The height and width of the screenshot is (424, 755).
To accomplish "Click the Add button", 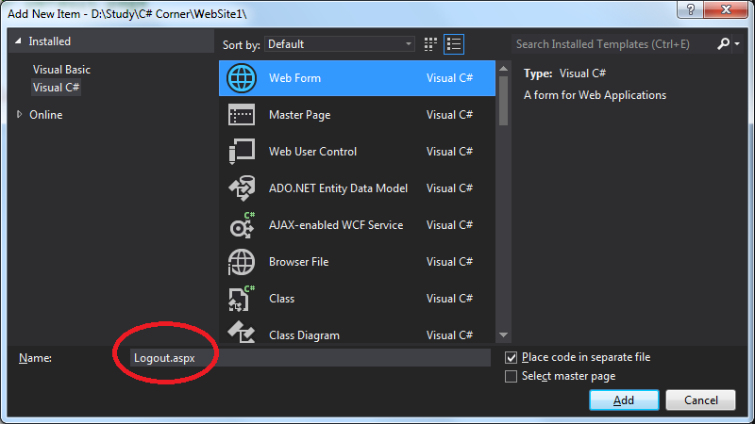I will pyautogui.click(x=624, y=400).
